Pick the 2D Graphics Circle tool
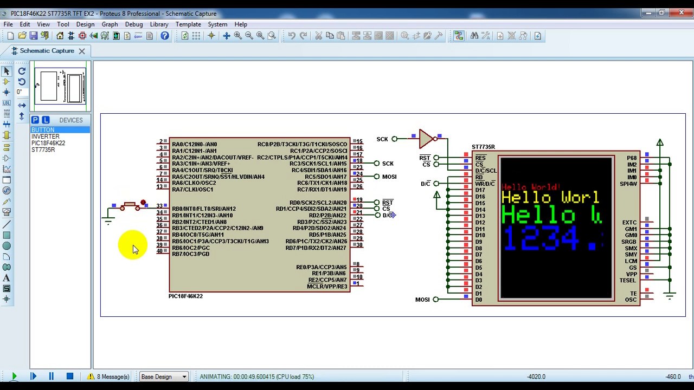The height and width of the screenshot is (390, 694). click(x=7, y=246)
